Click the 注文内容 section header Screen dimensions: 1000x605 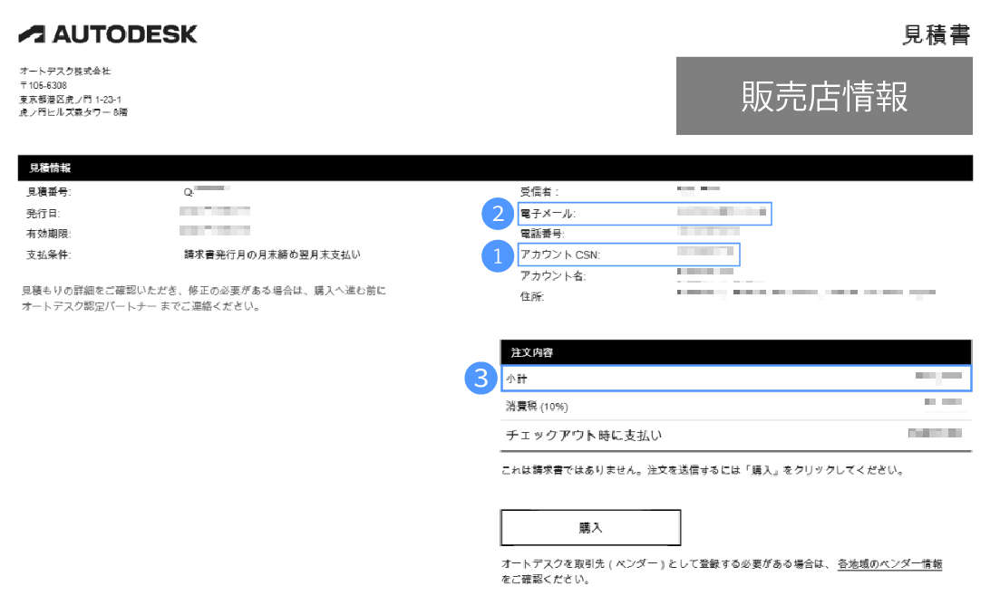pyautogui.click(x=736, y=352)
